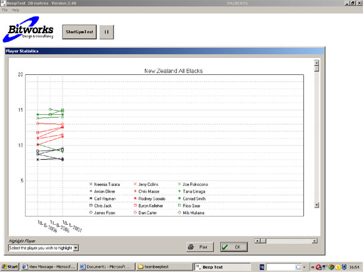Viewport: 363px width, 272px height.
Task: Click the Beep Test taskbar item
Action: point(222,267)
